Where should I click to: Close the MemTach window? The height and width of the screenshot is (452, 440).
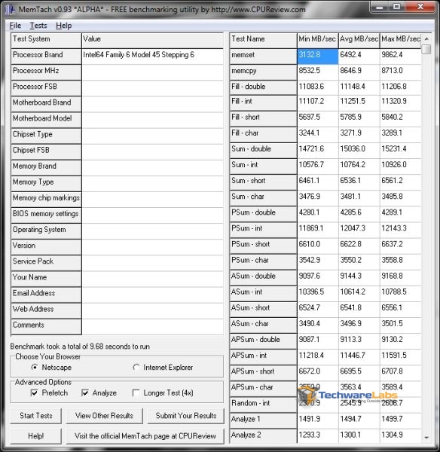(x=420, y=7)
